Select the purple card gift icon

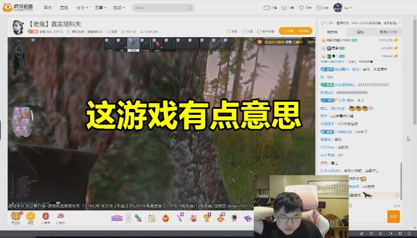(x=248, y=218)
